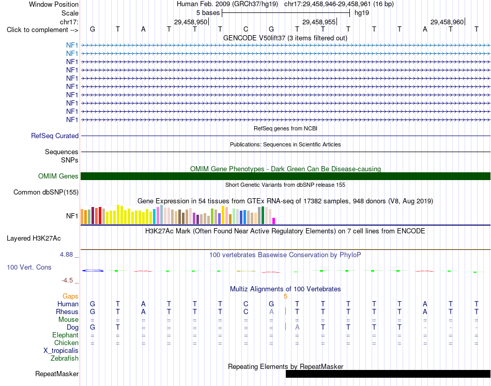Click the orange gap count 5

point(286,296)
